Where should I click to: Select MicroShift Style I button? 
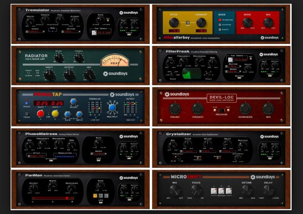coord(214,191)
